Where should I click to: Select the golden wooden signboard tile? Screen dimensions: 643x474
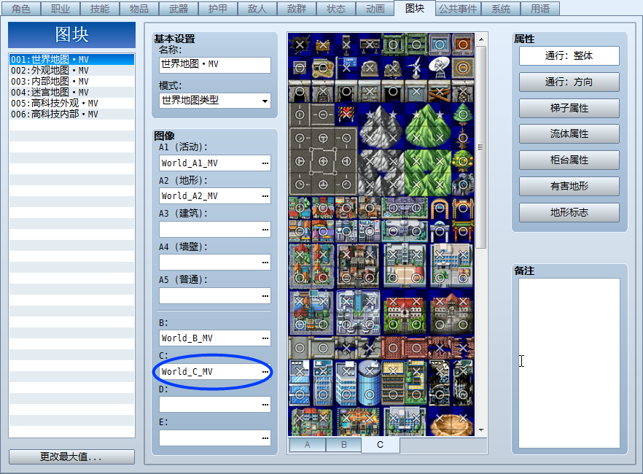pyautogui.click(x=323, y=44)
